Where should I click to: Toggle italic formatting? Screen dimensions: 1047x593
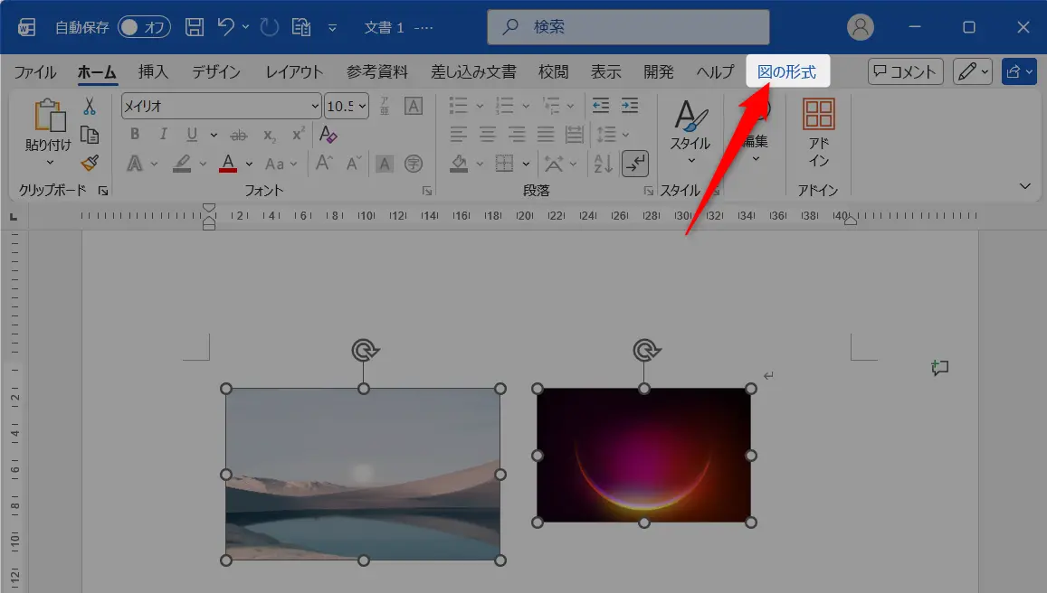pyautogui.click(x=163, y=134)
